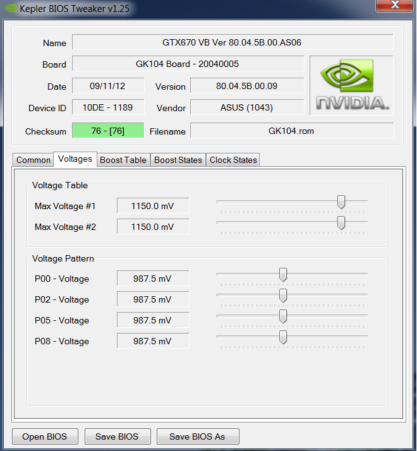Image resolution: width=417 pixels, height=451 pixels.
Task: Click the Board field GK104 Board - 20040005
Action: click(188, 64)
